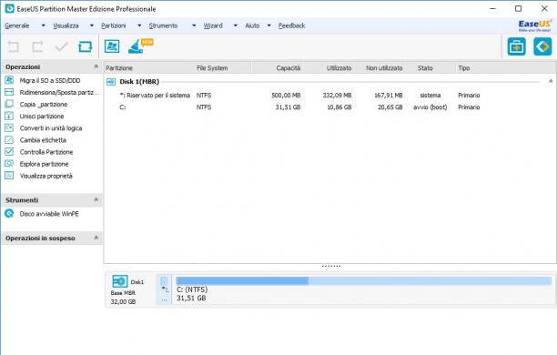Viewport: 557px width, 355px height.
Task: Open the Generale menu dropdown arrow
Action: 44,25
